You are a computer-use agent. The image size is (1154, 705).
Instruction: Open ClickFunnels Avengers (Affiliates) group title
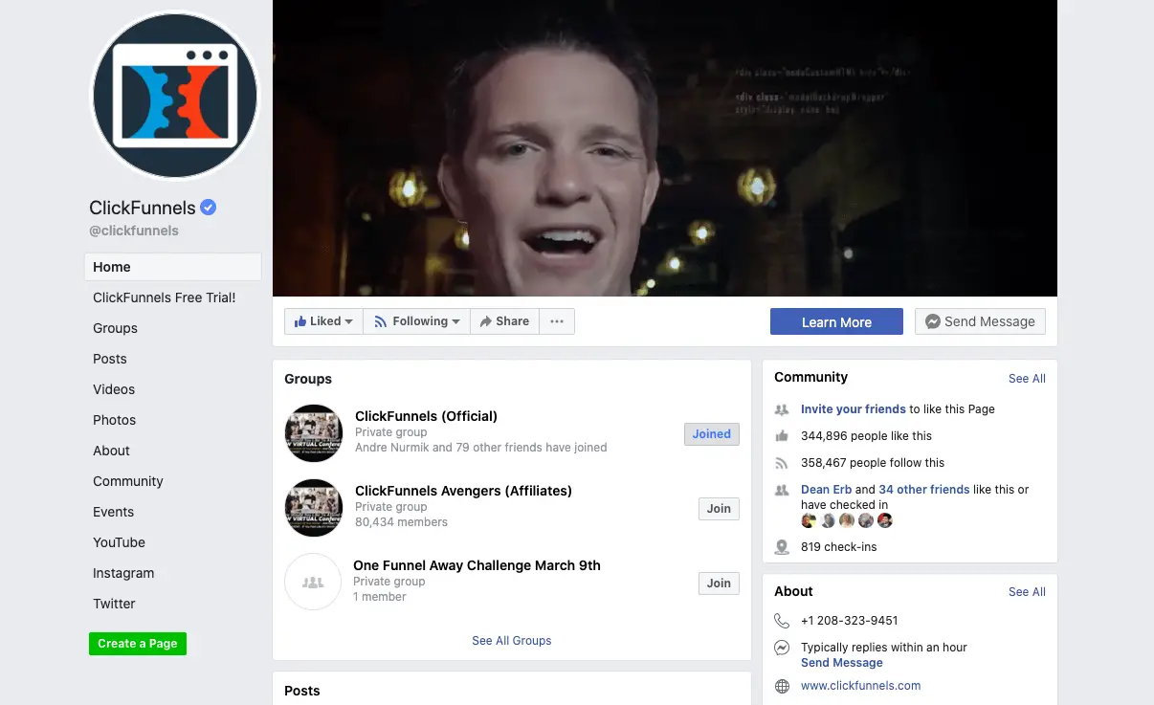(463, 491)
